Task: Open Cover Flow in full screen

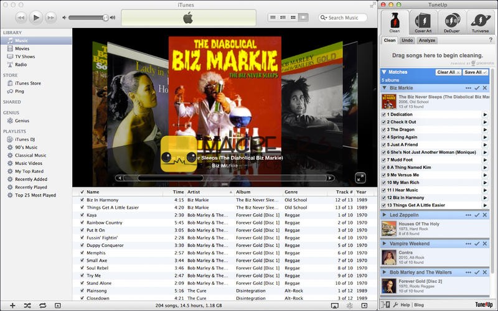Action: click(360, 178)
